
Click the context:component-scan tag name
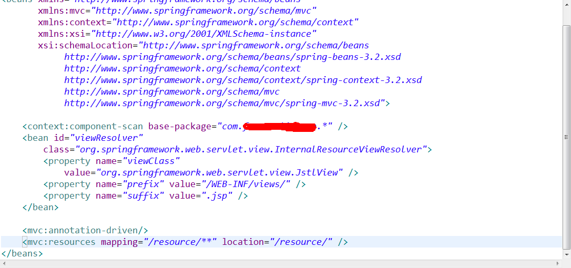click(86, 127)
